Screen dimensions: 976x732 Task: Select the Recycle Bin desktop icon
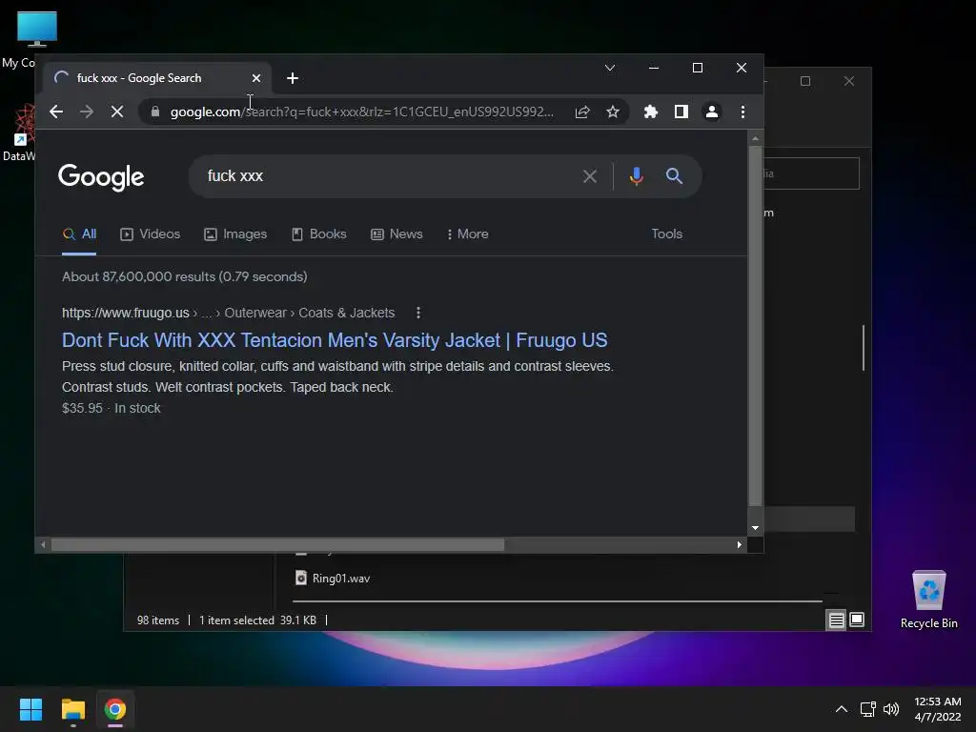point(928,600)
